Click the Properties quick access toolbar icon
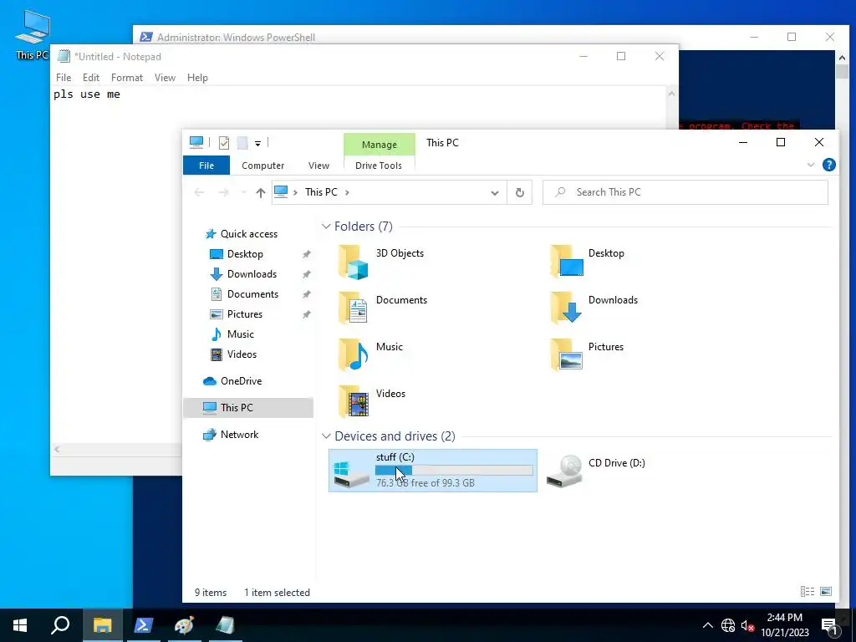Screen dimensions: 856x642 pyautogui.click(x=224, y=143)
